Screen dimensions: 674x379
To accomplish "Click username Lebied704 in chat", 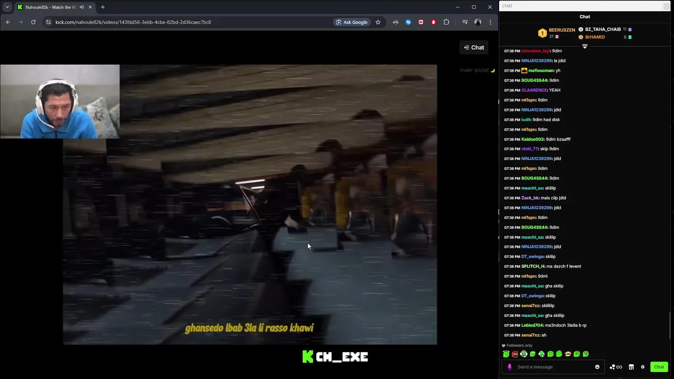I will click(x=532, y=325).
